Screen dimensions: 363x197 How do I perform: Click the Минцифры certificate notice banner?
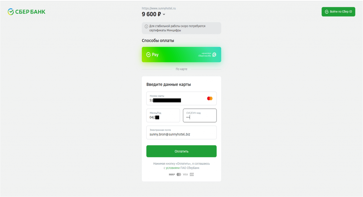[x=181, y=28]
